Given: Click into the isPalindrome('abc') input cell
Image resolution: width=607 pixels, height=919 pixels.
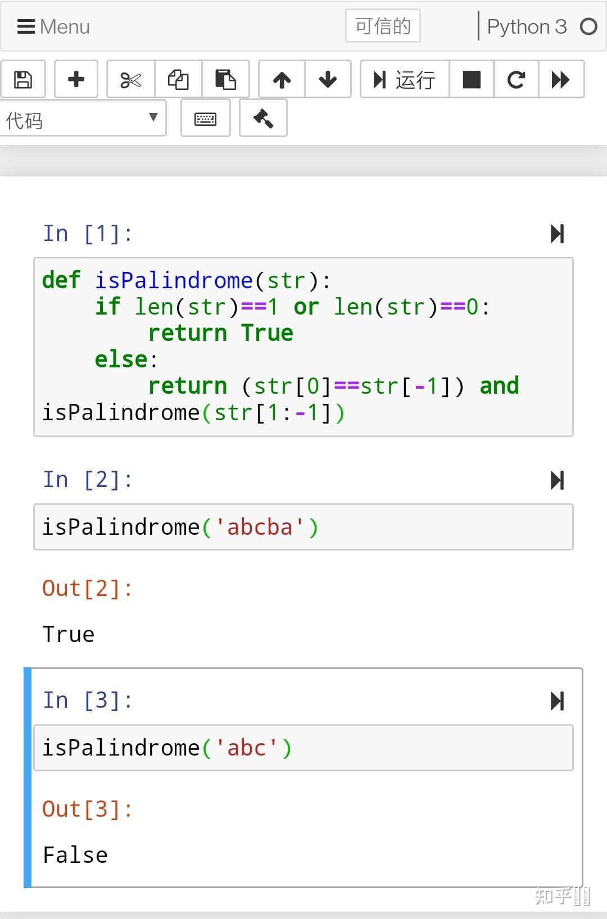Looking at the screenshot, I should 303,748.
